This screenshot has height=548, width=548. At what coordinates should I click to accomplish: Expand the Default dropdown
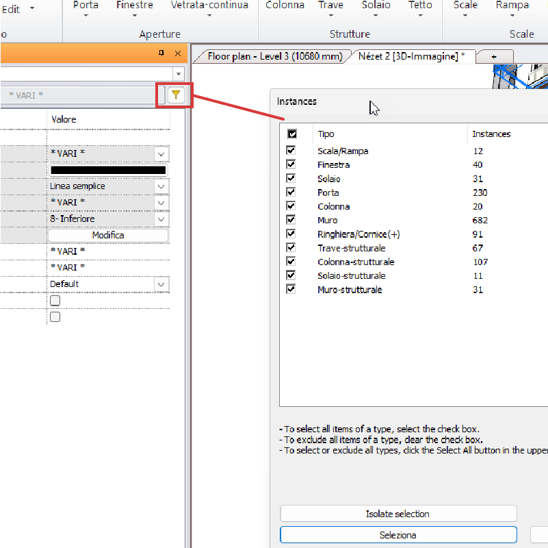pos(161,284)
